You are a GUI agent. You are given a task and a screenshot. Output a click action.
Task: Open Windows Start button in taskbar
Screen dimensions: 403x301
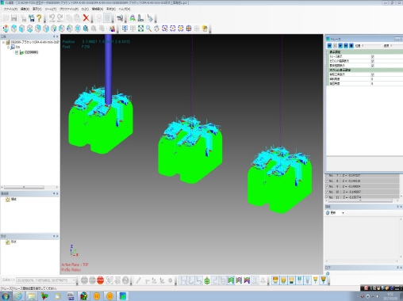click(6, 296)
